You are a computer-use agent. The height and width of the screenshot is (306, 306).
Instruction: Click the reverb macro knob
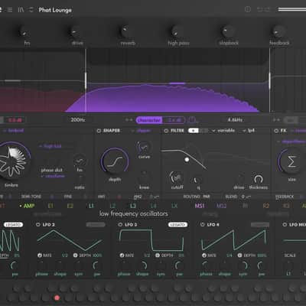point(125,31)
